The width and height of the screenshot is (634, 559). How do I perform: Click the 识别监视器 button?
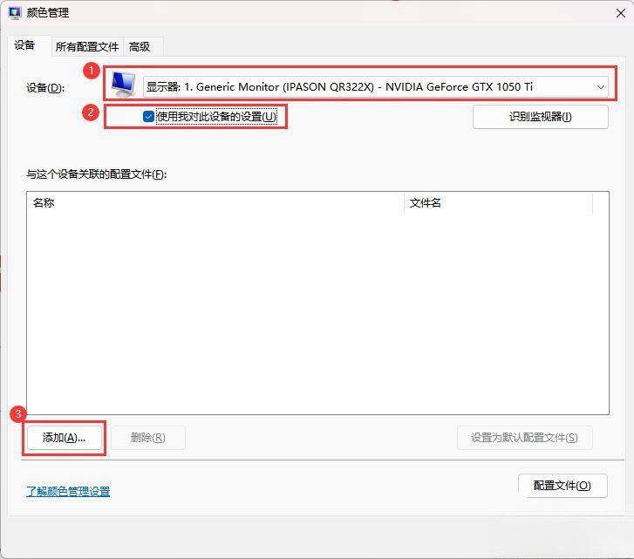pos(540,117)
